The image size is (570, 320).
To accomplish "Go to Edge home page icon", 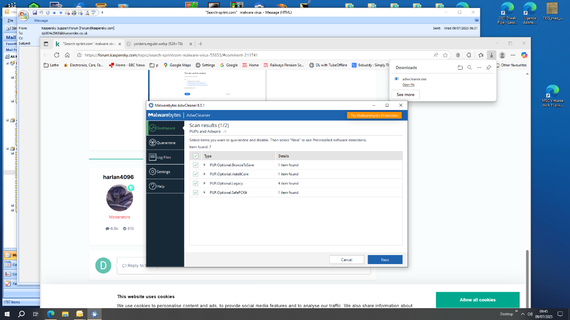I will [x=67, y=55].
